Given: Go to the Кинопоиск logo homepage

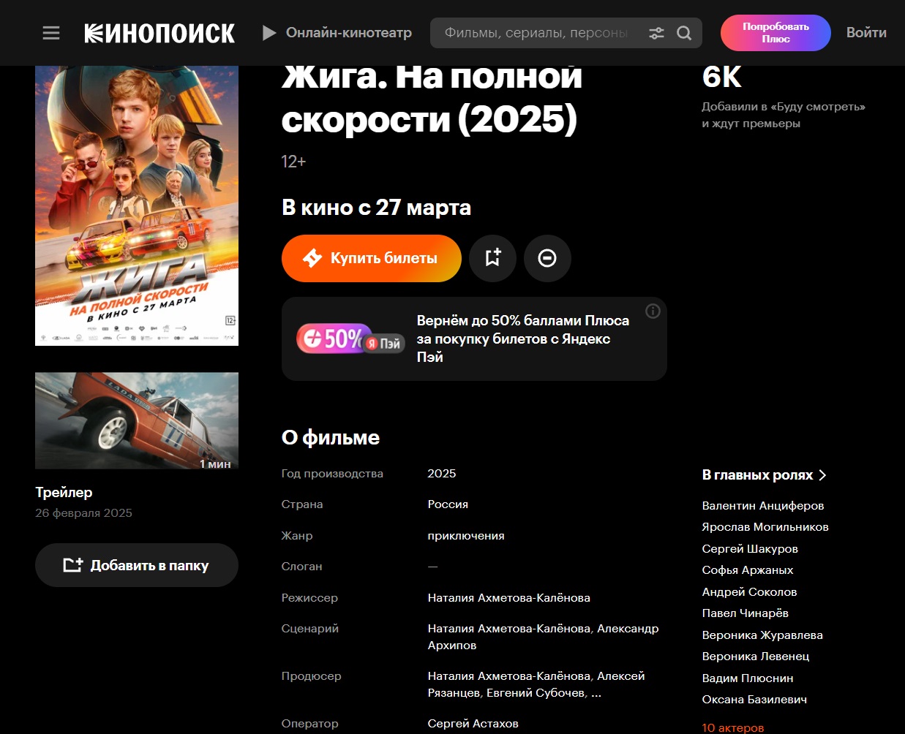Looking at the screenshot, I should (x=159, y=33).
